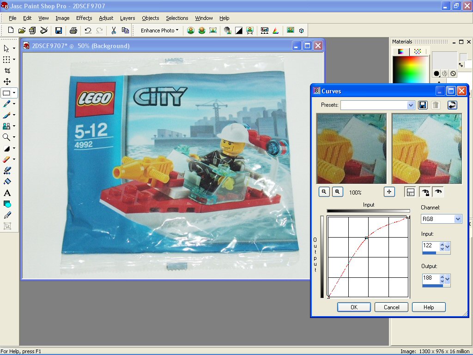The height and width of the screenshot is (355, 473).
Task: Select the Pen tool
Action: pos(7,215)
